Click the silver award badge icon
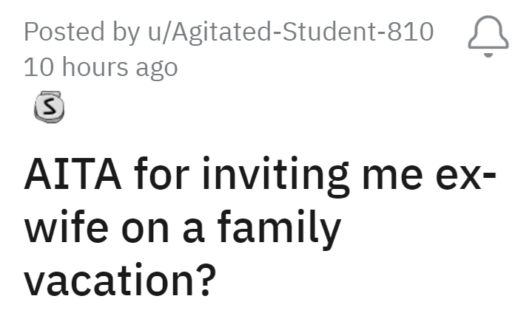The image size is (515, 327). coord(46,109)
